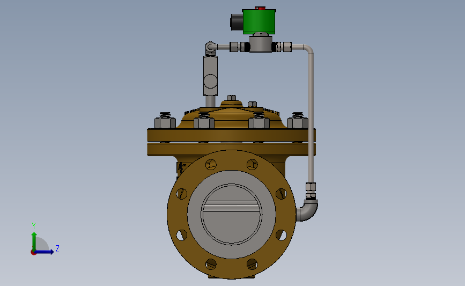
Task: Select the green solenoid coil housing
Action: (x=259, y=21)
